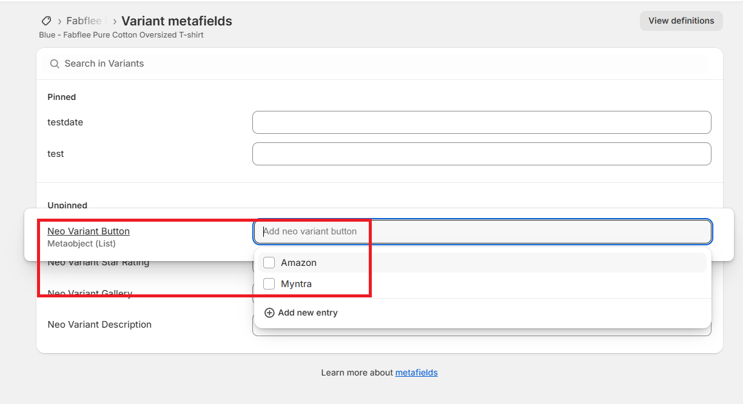Click the Neo Variant Star Rating label

pos(98,263)
